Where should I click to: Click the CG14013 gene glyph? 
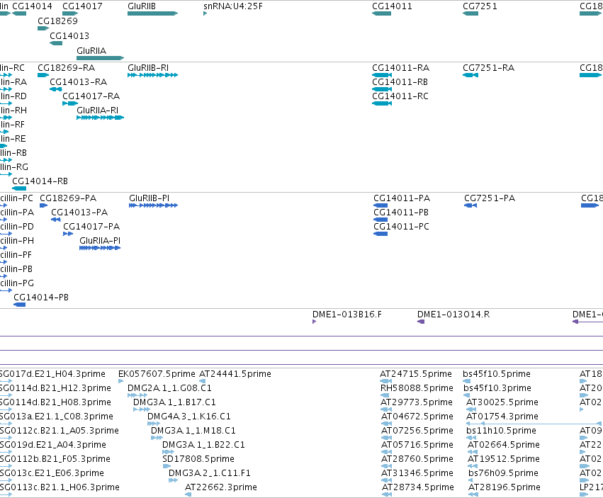pyautogui.click(x=56, y=43)
